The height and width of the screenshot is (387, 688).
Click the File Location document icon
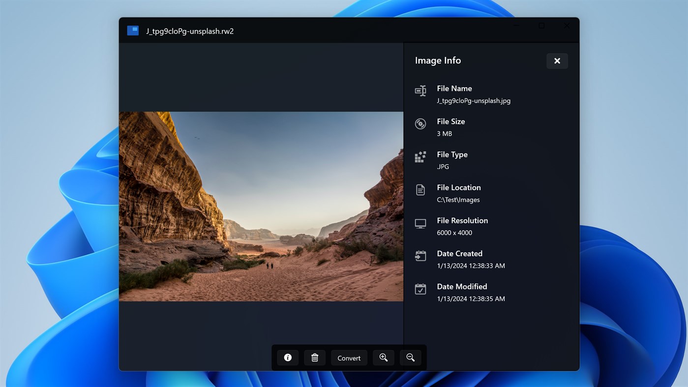pyautogui.click(x=420, y=190)
